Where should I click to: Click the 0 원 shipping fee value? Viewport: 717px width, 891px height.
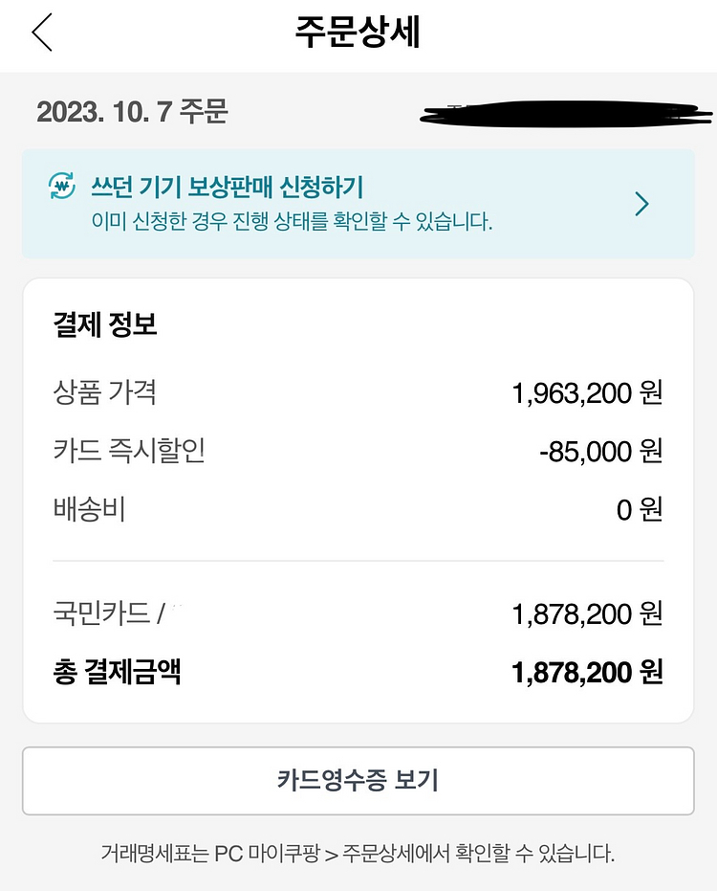[639, 510]
